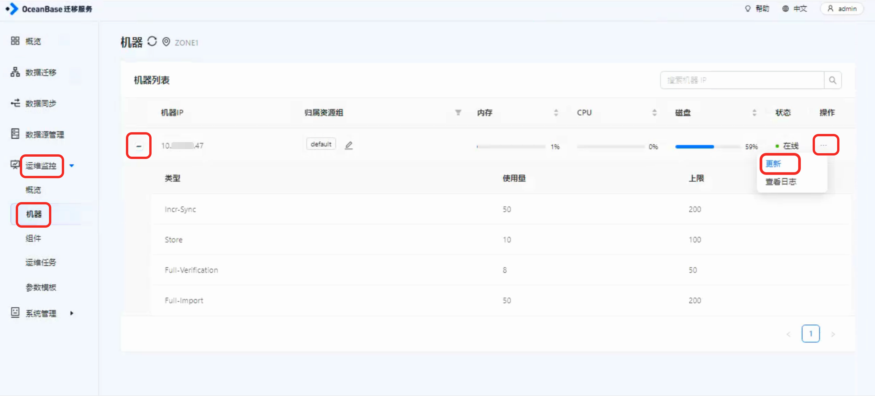This screenshot has width=875, height=396.
Task: Collapse the machine row with the minus button
Action: pyautogui.click(x=138, y=146)
